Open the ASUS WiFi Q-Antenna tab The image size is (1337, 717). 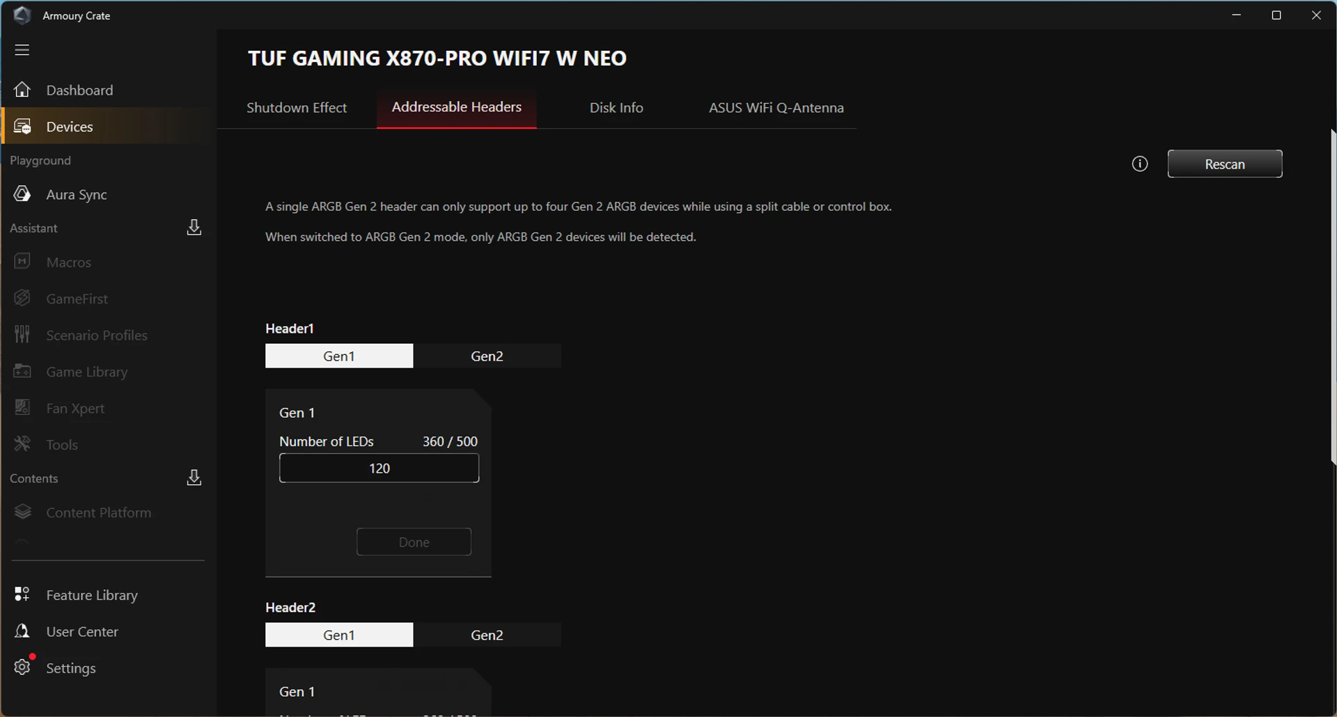click(x=776, y=108)
